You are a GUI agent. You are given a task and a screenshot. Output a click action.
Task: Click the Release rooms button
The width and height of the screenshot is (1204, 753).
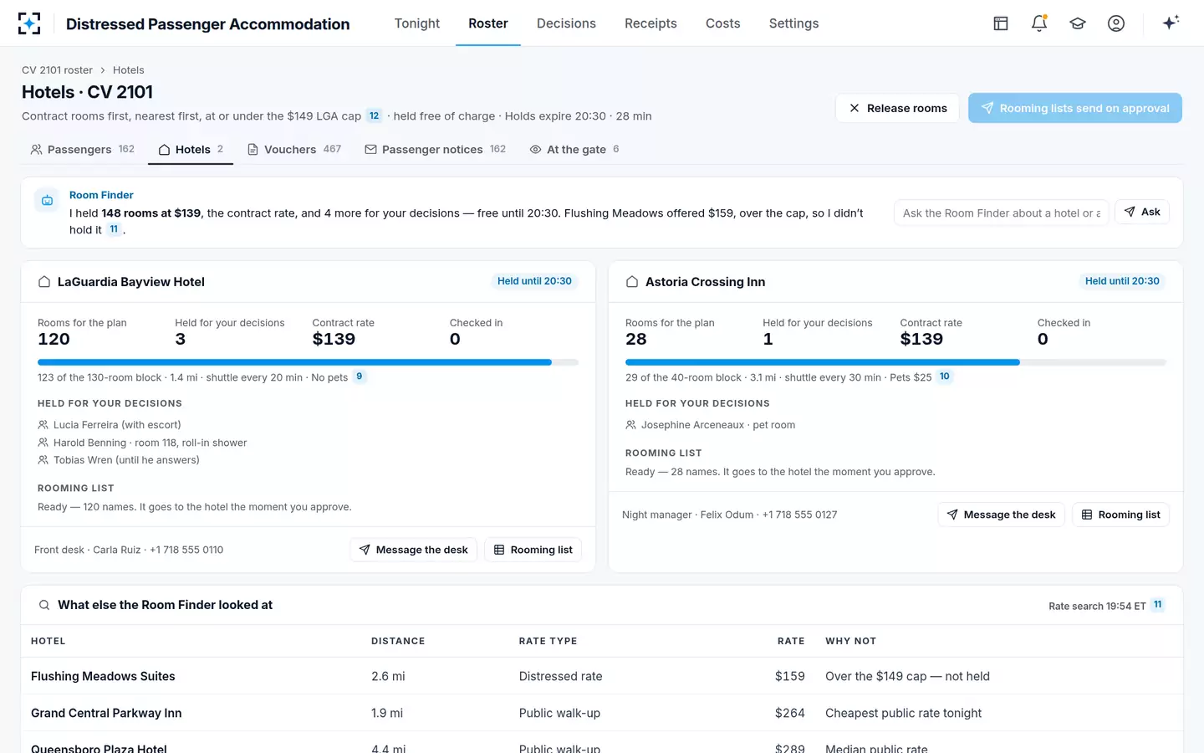(x=897, y=108)
